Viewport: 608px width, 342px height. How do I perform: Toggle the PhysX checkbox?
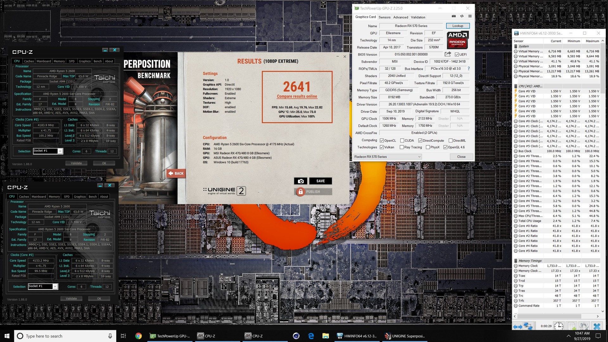428,147
